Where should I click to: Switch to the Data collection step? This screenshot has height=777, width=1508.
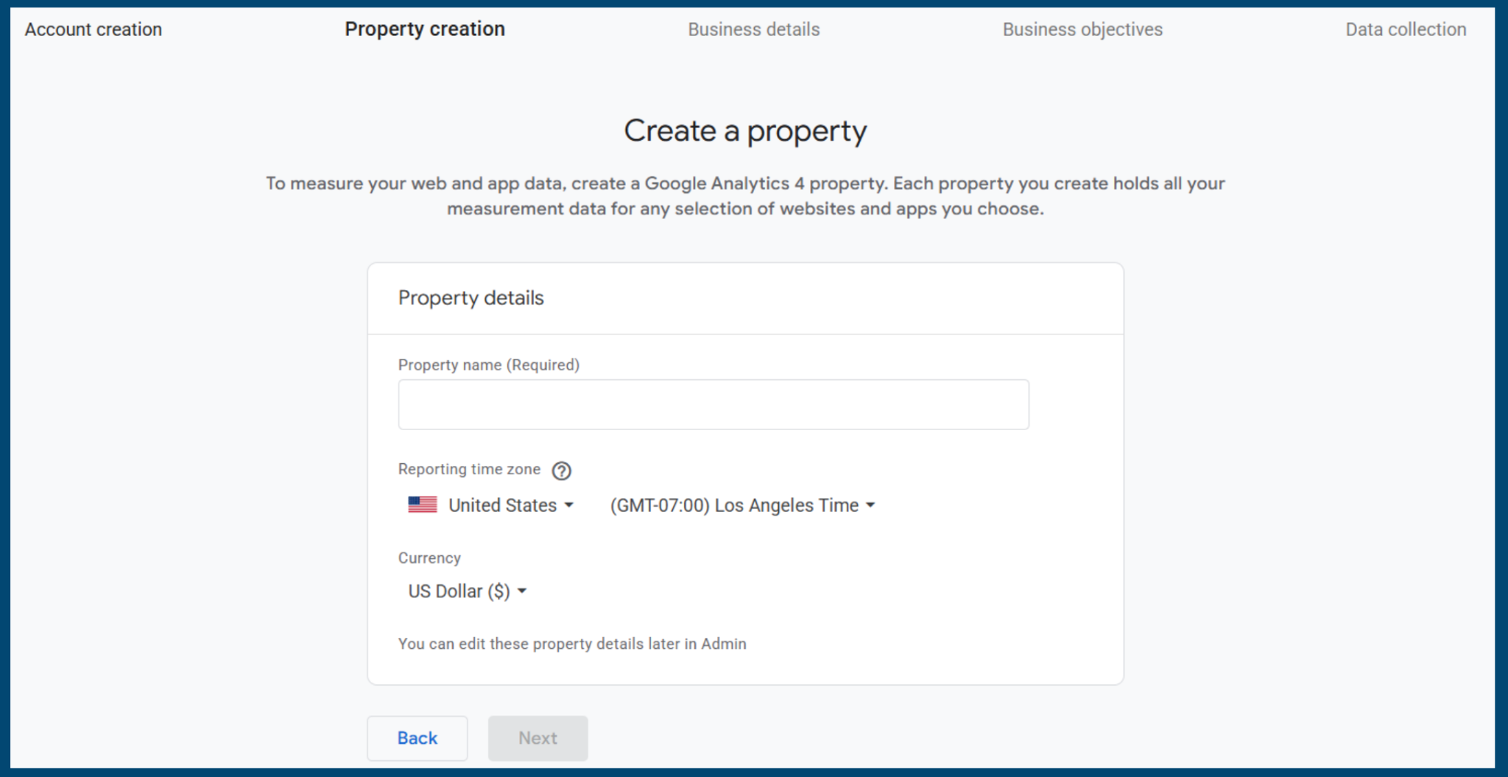1406,29
